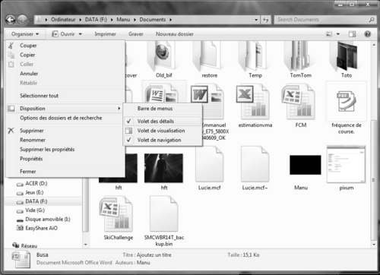Open the restore folder

[209, 60]
